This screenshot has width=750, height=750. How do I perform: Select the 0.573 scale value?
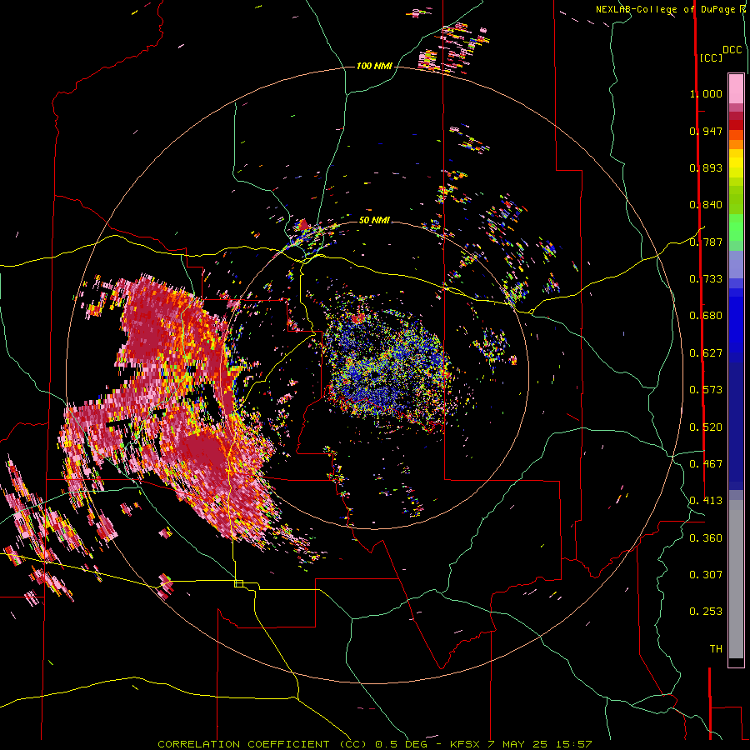point(706,390)
